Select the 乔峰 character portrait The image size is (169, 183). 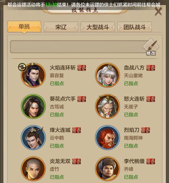107,169
